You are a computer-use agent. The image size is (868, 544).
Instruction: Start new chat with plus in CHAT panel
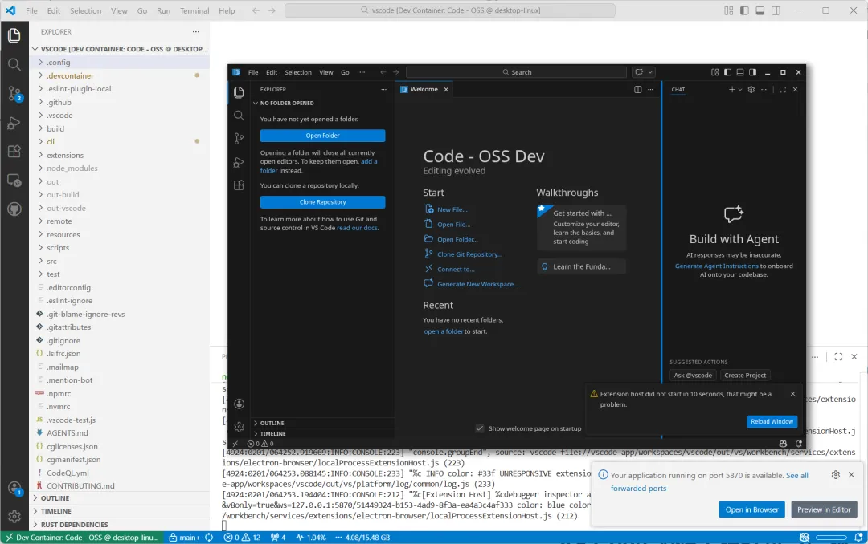(732, 90)
